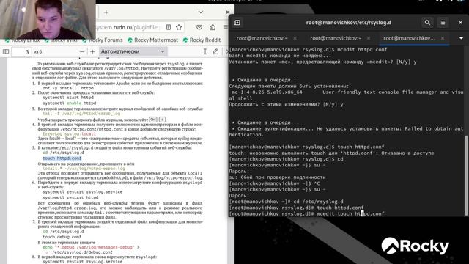Switch to first terminal tab root@manovichkov:~
Image resolution: width=469 pixels, height=264 pixels.
click(262, 38)
